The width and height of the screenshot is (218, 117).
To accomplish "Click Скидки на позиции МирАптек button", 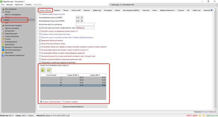I will click(x=73, y=107).
